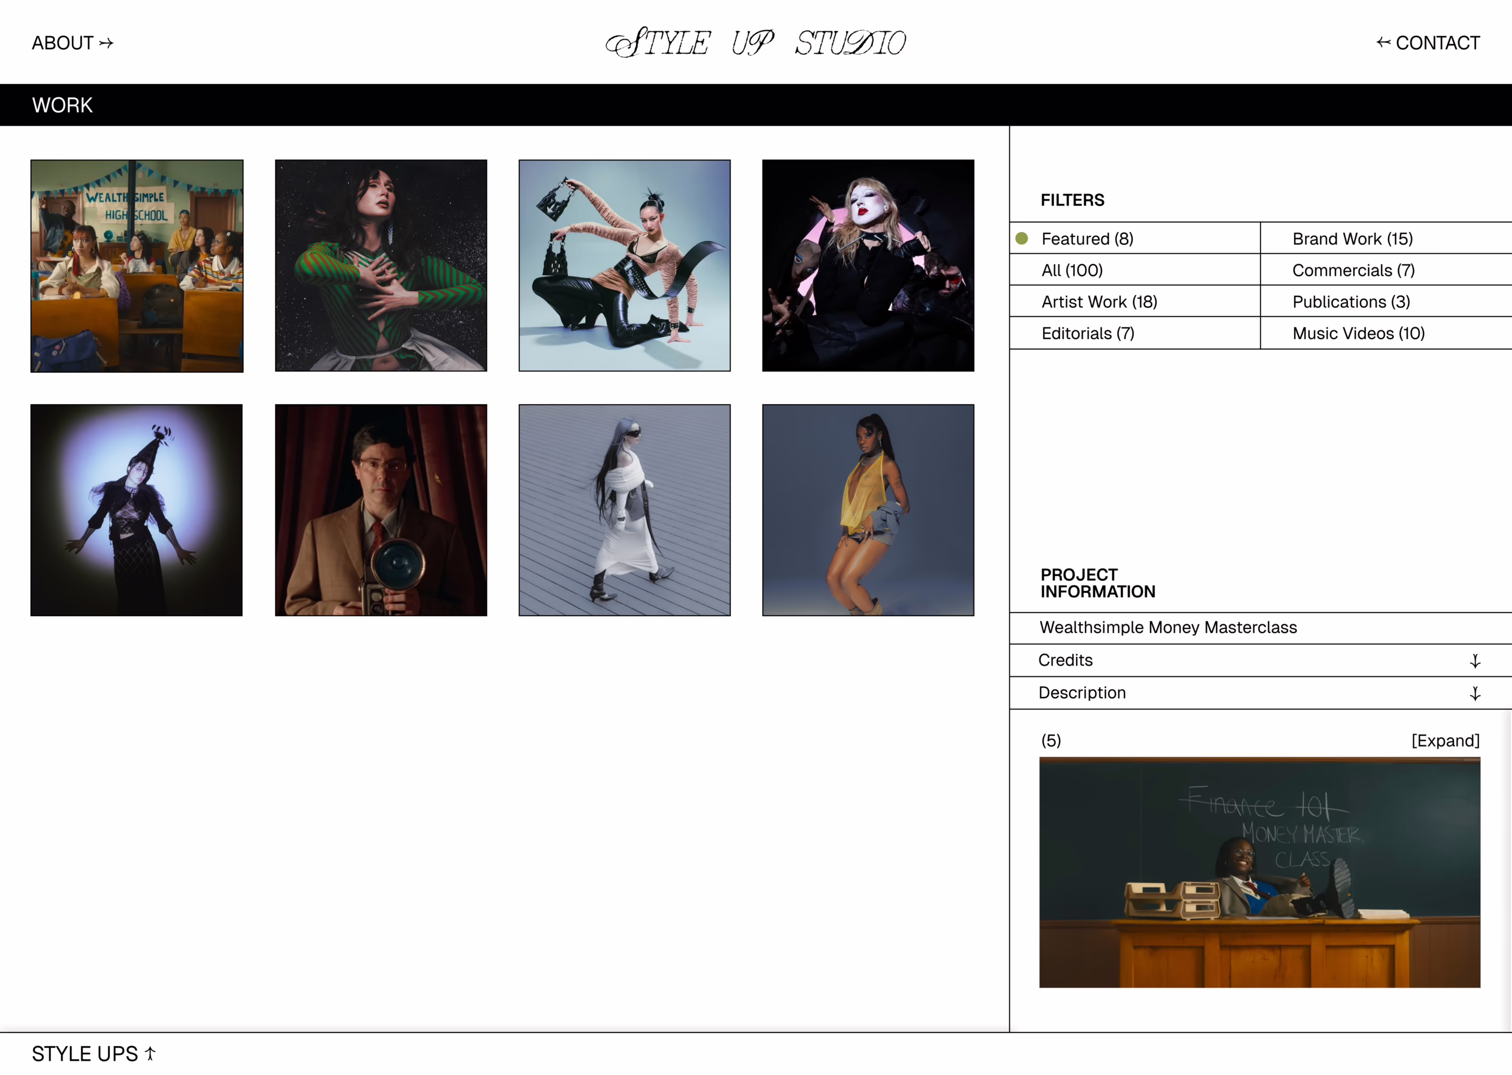The width and height of the screenshot is (1512, 1075).
Task: Select the Brand Work (15) filter
Action: (x=1353, y=238)
